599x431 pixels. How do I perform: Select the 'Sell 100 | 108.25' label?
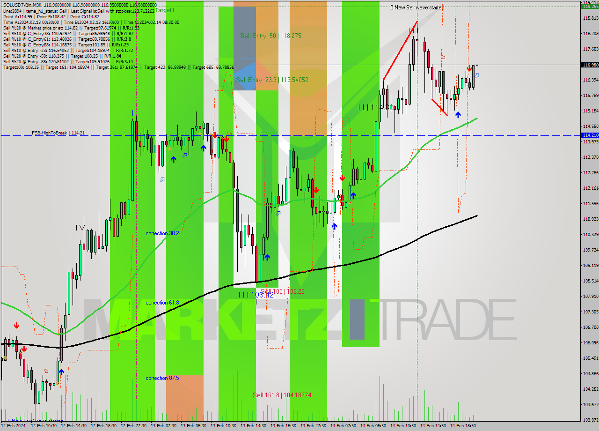tap(283, 291)
